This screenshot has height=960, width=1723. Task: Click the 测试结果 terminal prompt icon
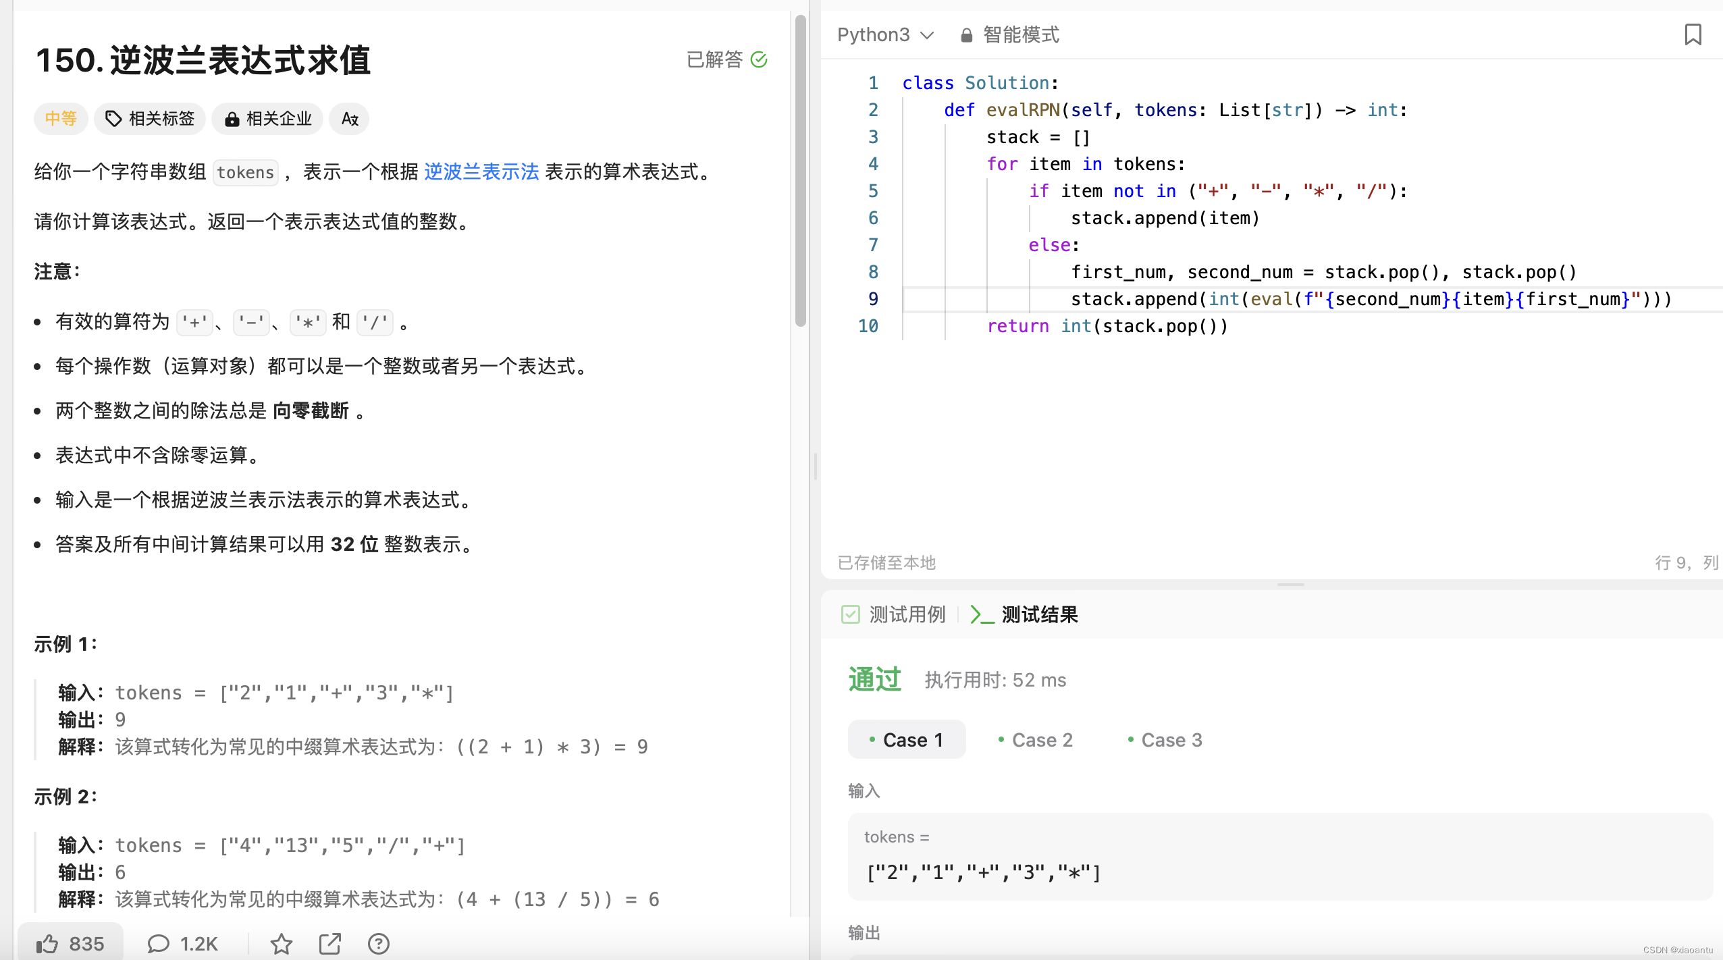coord(982,614)
